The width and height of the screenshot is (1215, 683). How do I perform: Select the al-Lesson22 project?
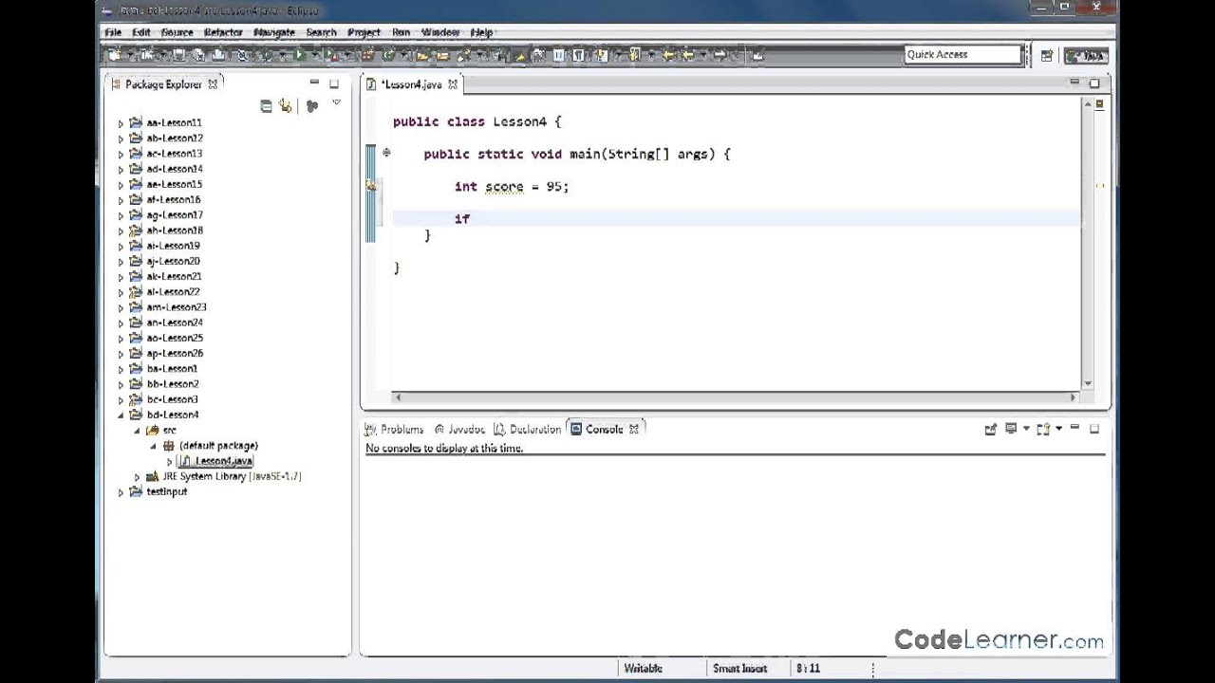[173, 292]
